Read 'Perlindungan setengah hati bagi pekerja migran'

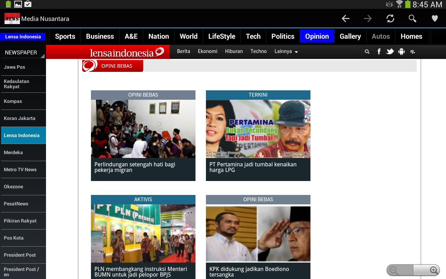(x=135, y=167)
